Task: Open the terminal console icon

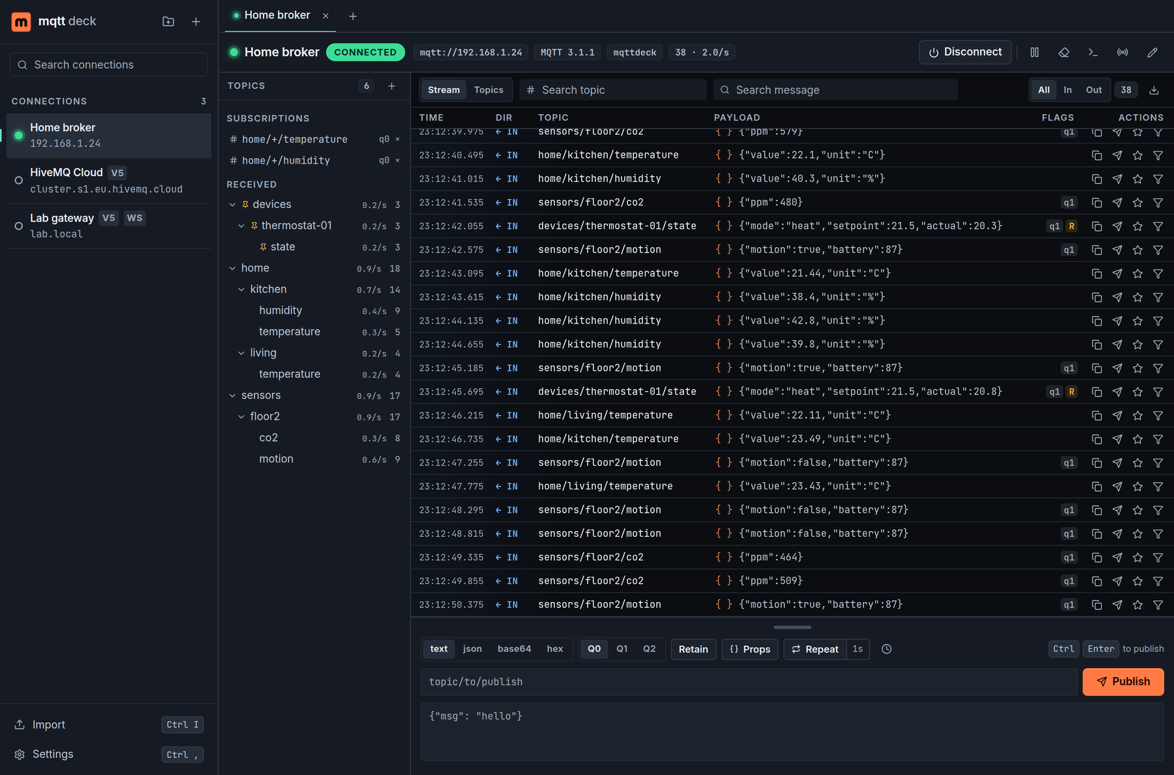Action: [1093, 52]
